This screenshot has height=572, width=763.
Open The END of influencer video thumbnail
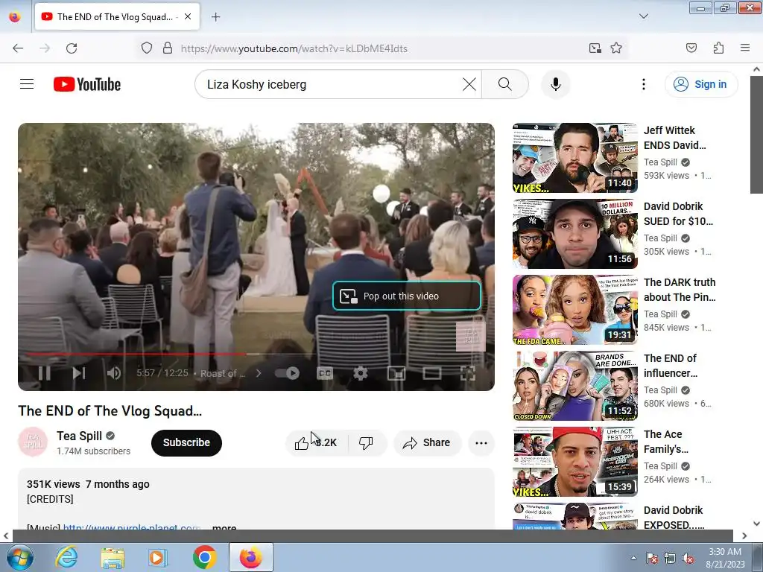click(x=574, y=386)
